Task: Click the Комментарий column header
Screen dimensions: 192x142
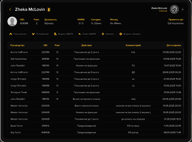Action: (133, 45)
